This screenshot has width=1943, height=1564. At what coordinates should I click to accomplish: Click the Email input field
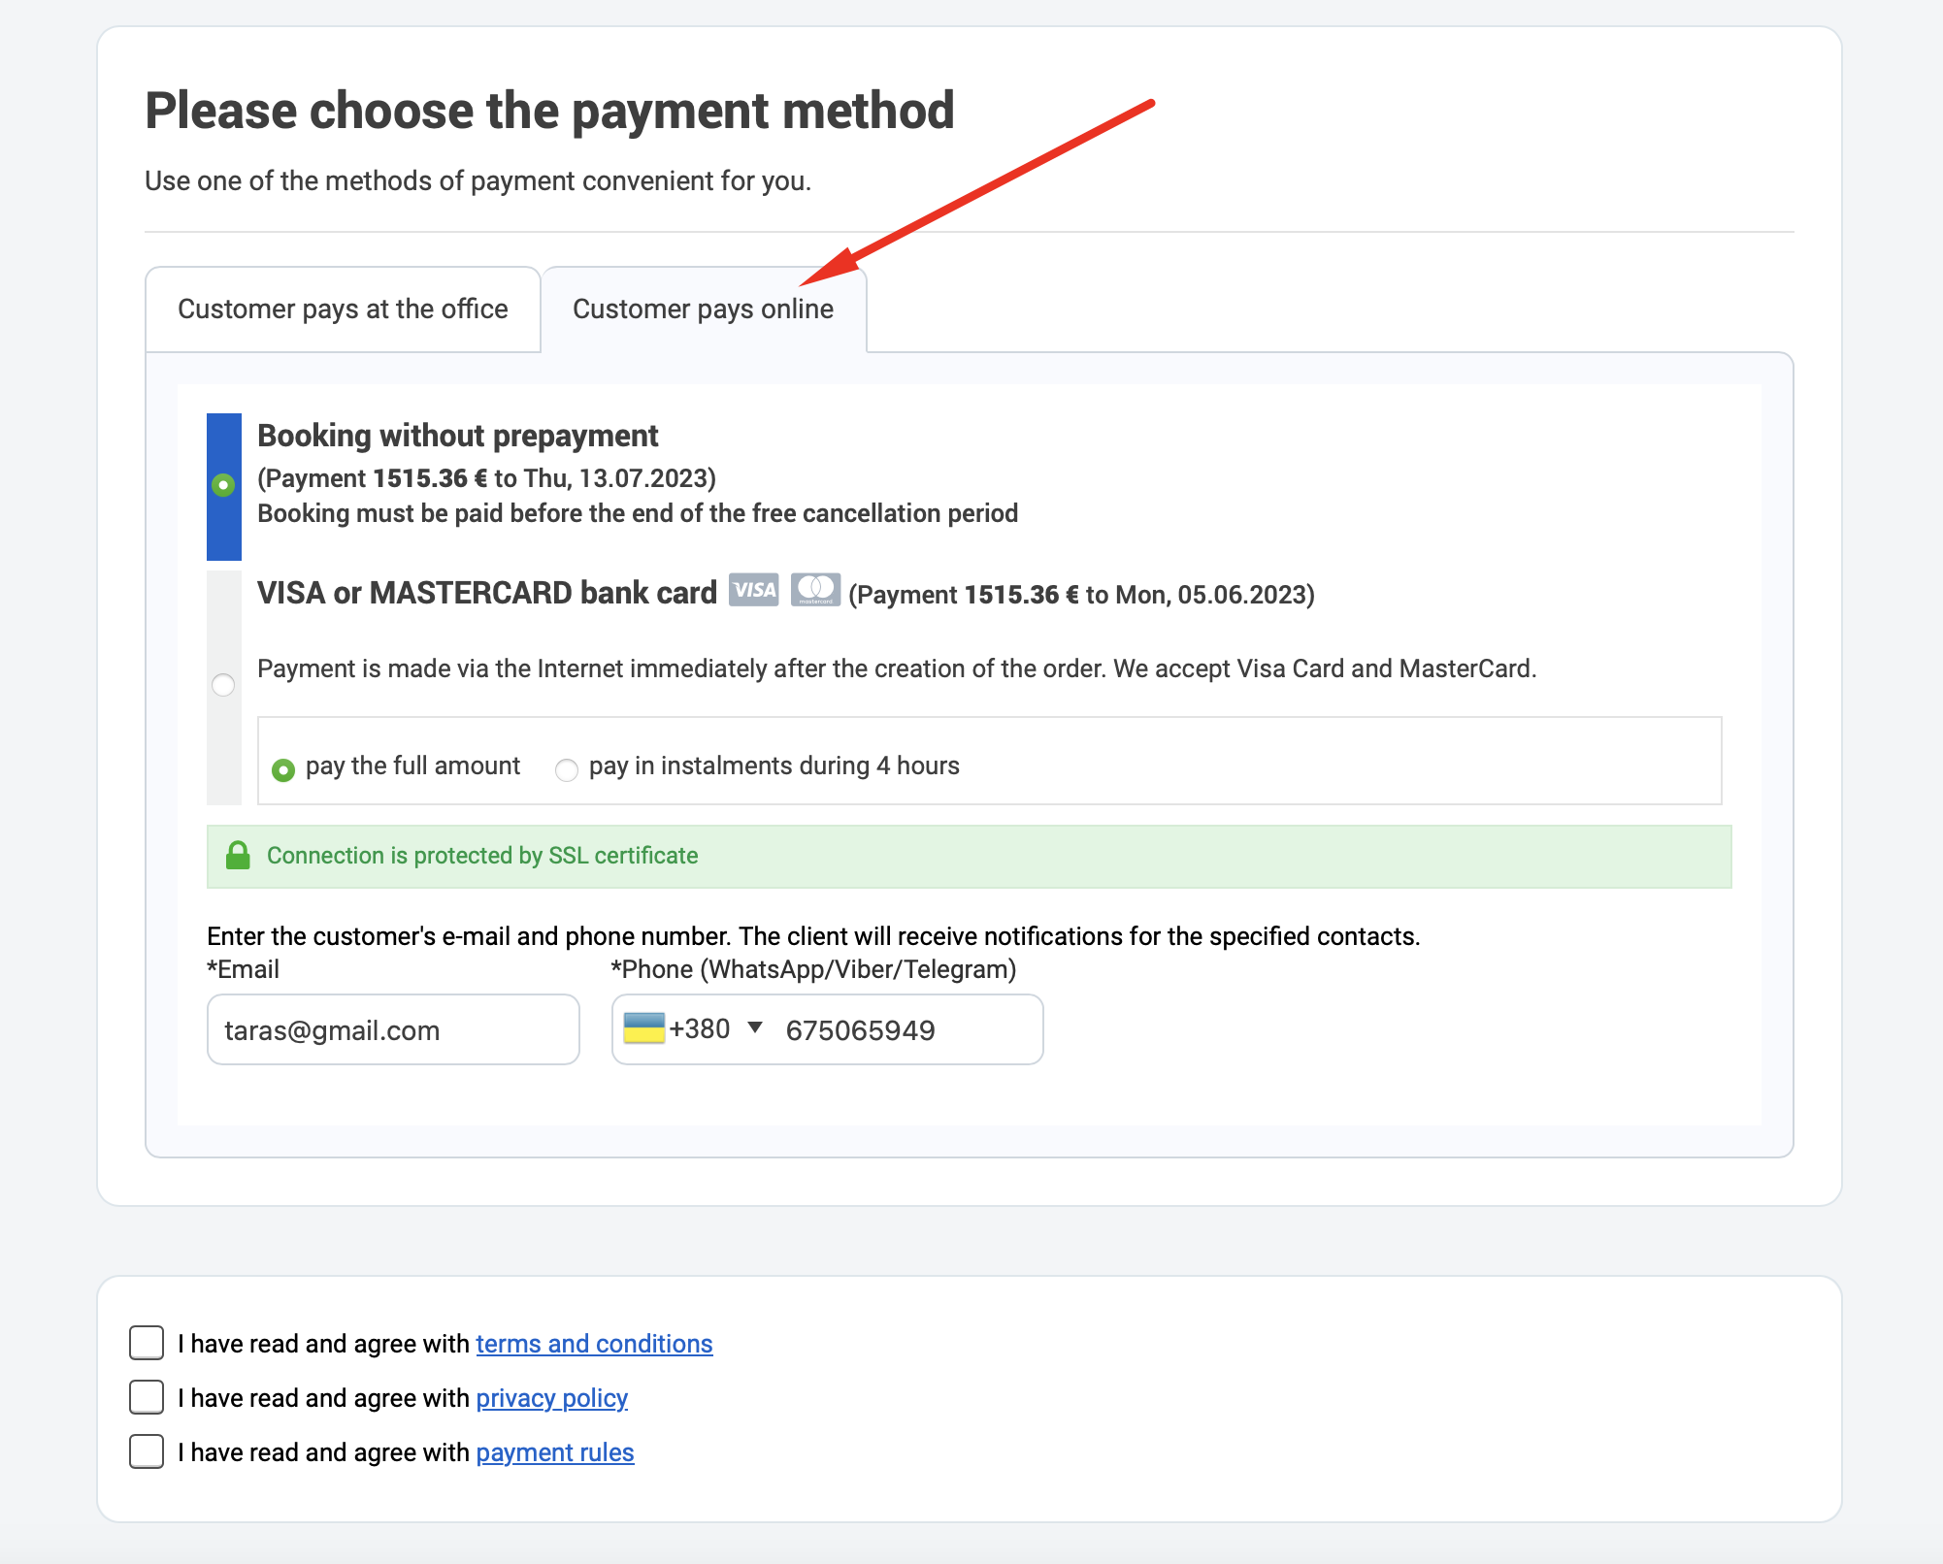[x=393, y=1030]
